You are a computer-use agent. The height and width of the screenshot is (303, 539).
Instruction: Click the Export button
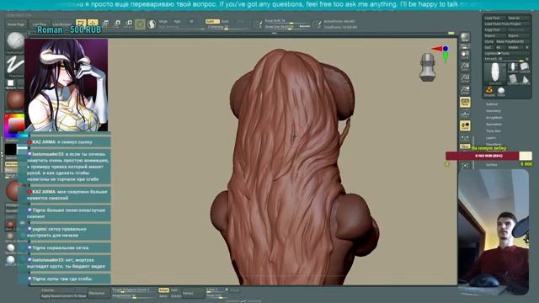(x=518, y=35)
